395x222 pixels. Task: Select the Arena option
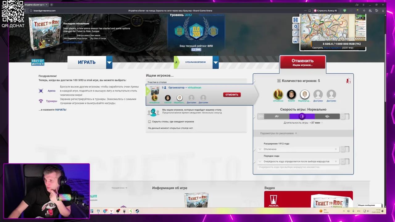52,91
